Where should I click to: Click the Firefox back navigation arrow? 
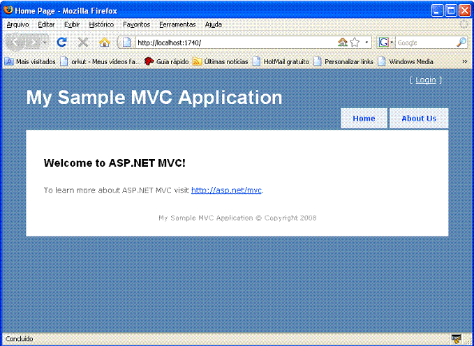tap(15, 42)
